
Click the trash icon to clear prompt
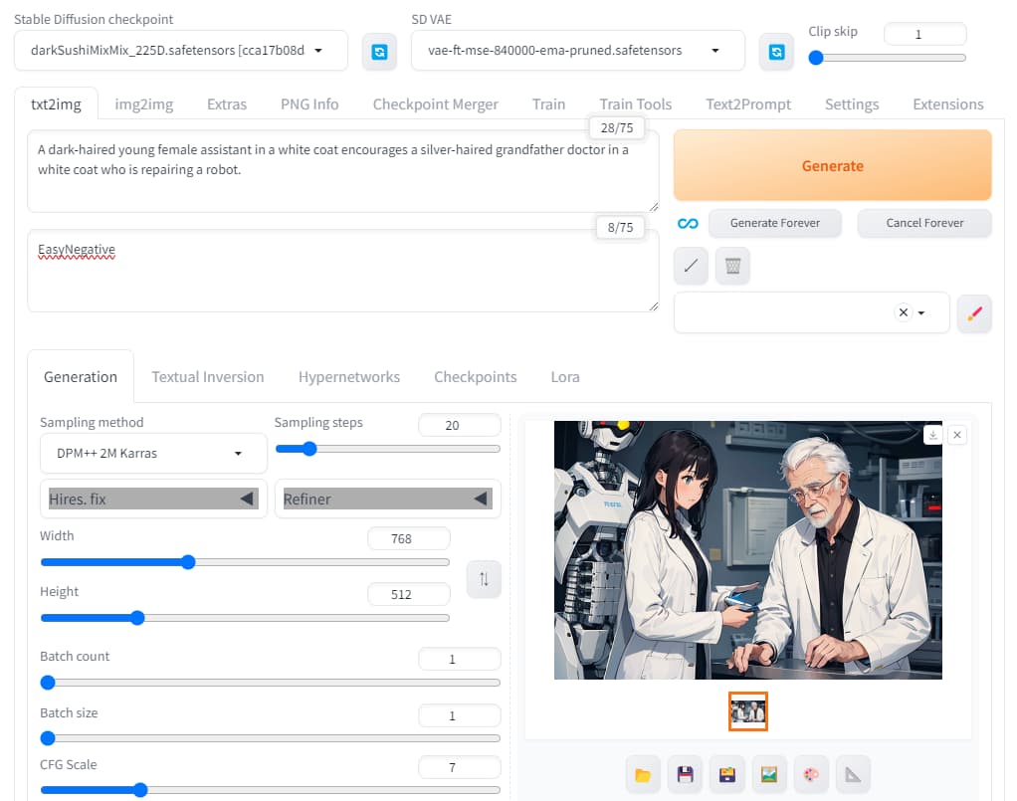pyautogui.click(x=732, y=266)
